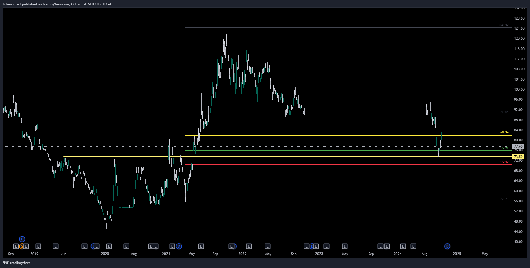Open the last E earnings marker before Aug 2024
This screenshot has height=268, width=530.
[413, 246]
